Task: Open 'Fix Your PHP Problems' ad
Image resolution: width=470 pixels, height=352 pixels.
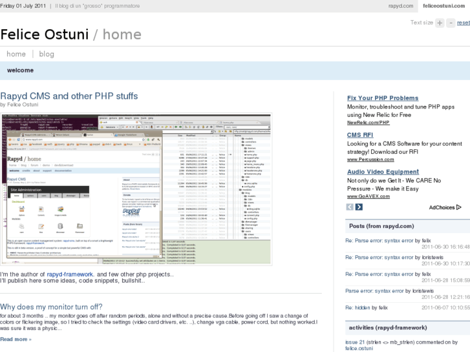Action: pos(383,98)
